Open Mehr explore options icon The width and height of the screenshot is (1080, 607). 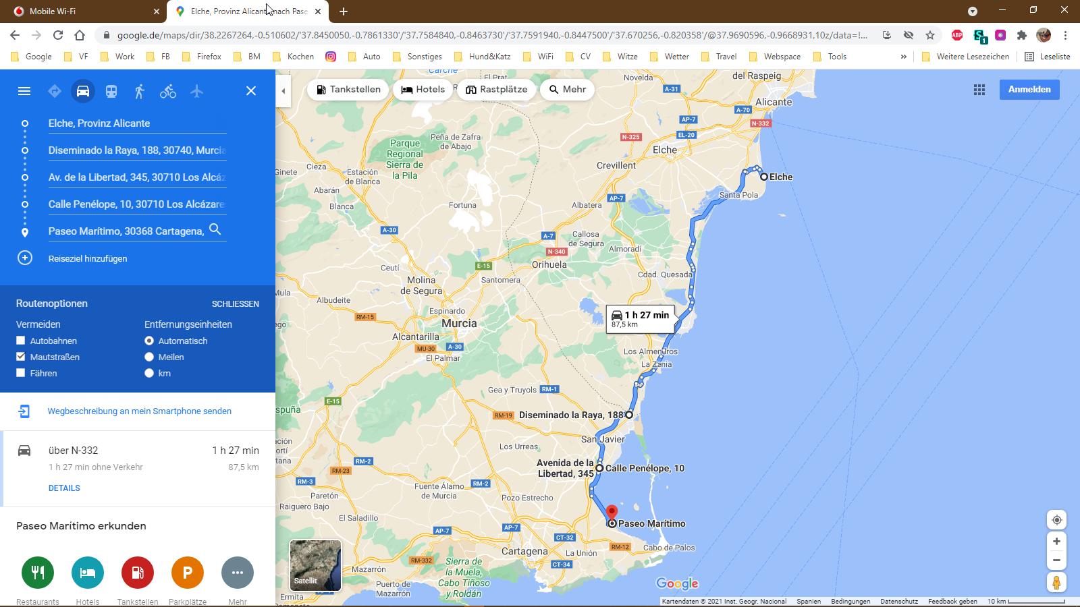(238, 573)
